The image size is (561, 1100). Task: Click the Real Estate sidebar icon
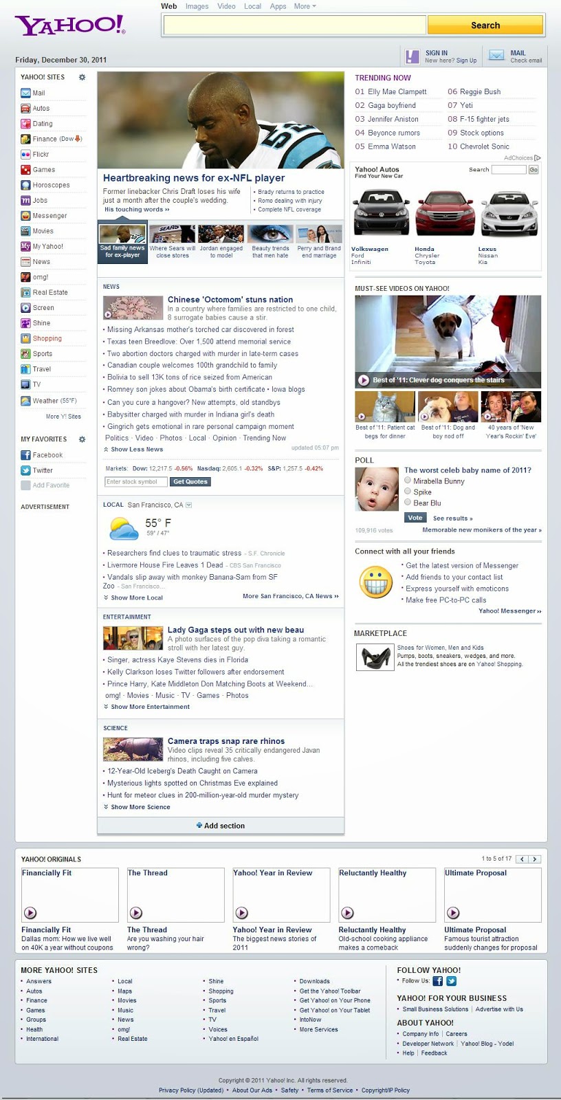(25, 292)
